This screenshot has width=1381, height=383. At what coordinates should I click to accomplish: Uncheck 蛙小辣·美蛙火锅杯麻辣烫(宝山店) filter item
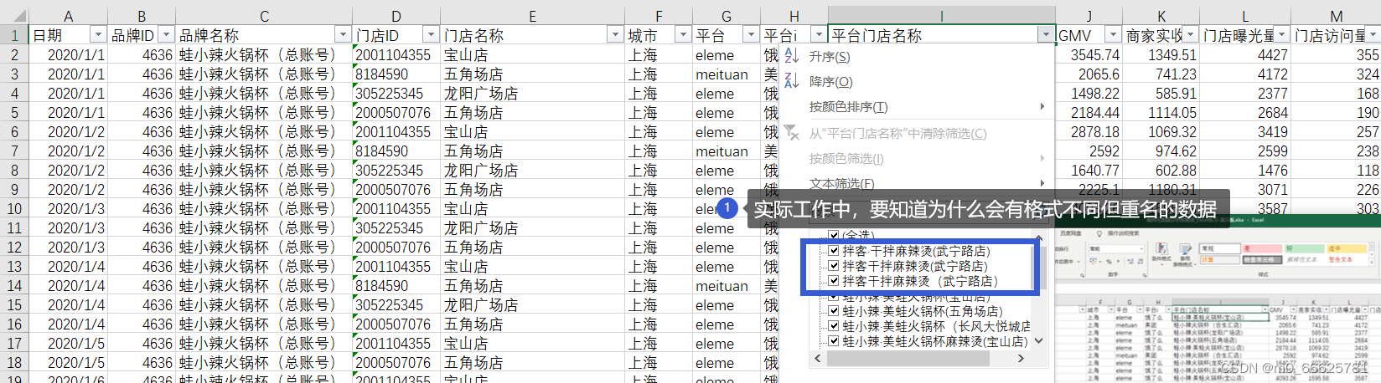click(834, 341)
